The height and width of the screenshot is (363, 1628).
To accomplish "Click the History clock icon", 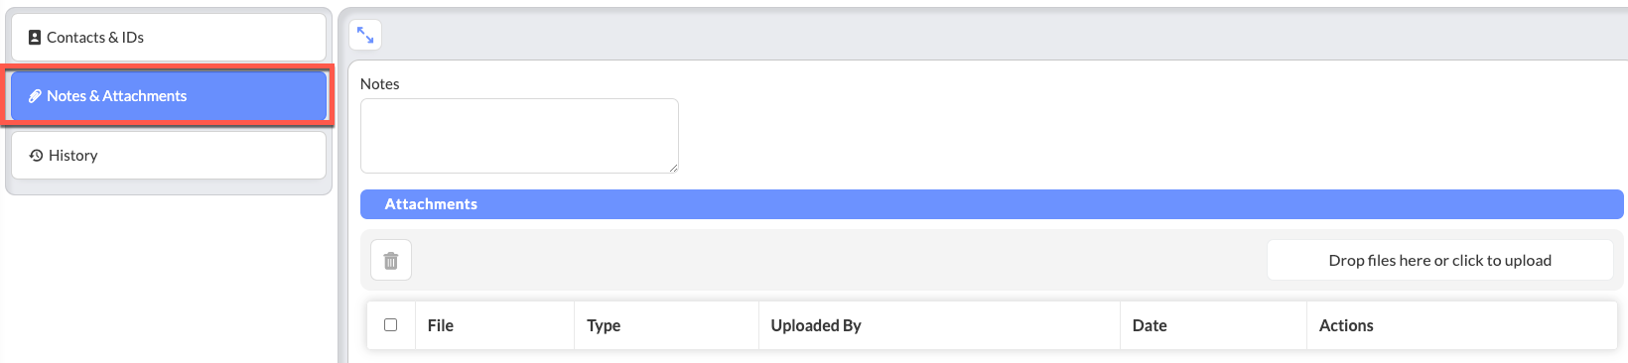I will click(37, 156).
